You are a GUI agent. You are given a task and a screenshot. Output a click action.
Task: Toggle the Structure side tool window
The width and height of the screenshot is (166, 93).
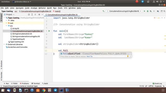(x=1, y=65)
